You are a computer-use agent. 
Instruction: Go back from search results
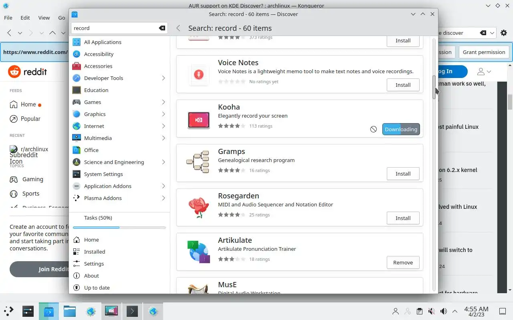coord(178,28)
